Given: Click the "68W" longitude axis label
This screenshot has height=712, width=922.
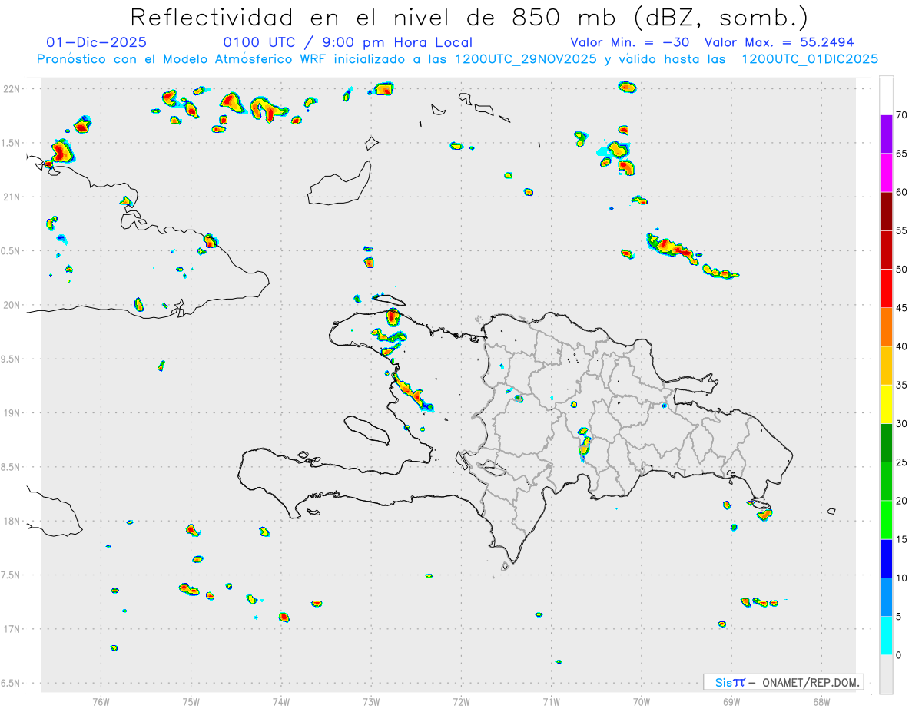Looking at the screenshot, I should tap(821, 701).
